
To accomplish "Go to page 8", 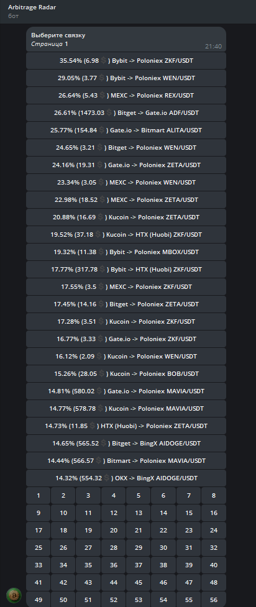I will pyautogui.click(x=214, y=496).
